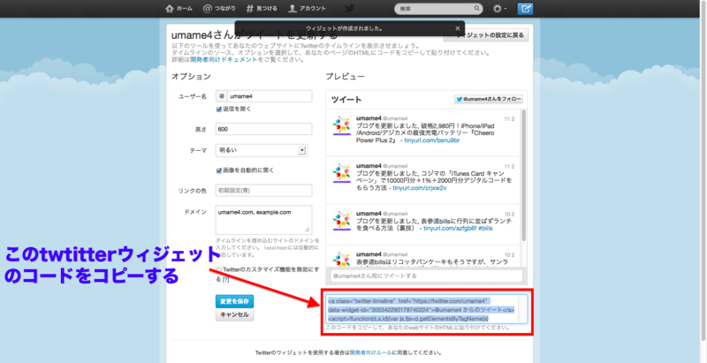Click the リンクの色 input field
Image resolution: width=707 pixels, height=363 pixels.
[263, 191]
